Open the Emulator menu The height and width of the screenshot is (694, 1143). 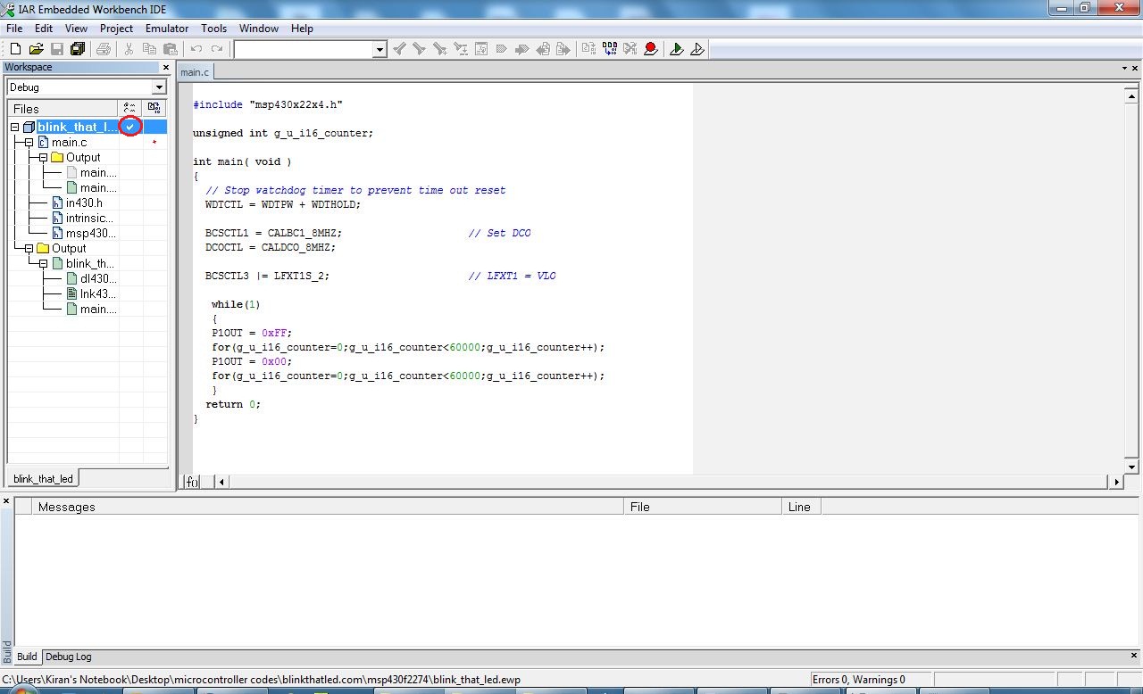click(167, 29)
